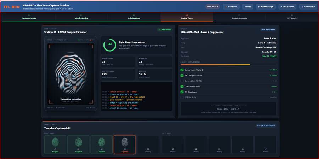Click the Capture Area 87% card
Image resolution: width=319 pixels, height=159 pixels.
[x=118, y=74]
